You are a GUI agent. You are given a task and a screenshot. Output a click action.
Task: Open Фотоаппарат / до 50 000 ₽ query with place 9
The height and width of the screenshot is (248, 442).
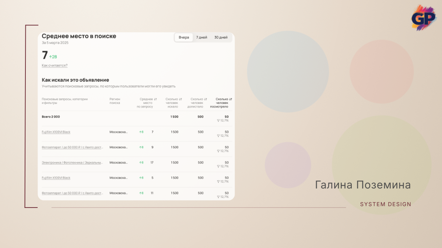pyautogui.click(x=72, y=147)
